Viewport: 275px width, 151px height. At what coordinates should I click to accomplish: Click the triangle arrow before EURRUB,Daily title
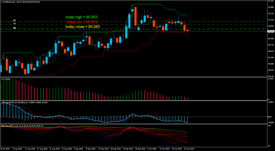[2, 2]
